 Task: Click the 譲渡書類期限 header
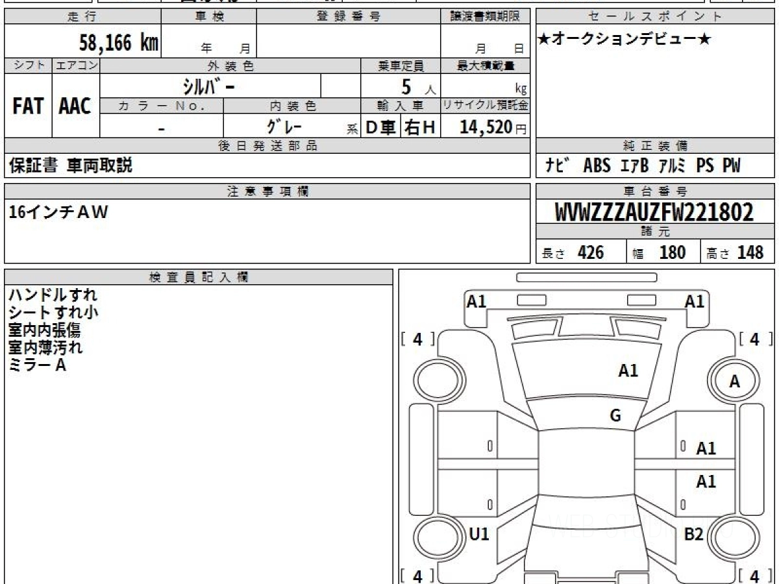pyautogui.click(x=485, y=18)
